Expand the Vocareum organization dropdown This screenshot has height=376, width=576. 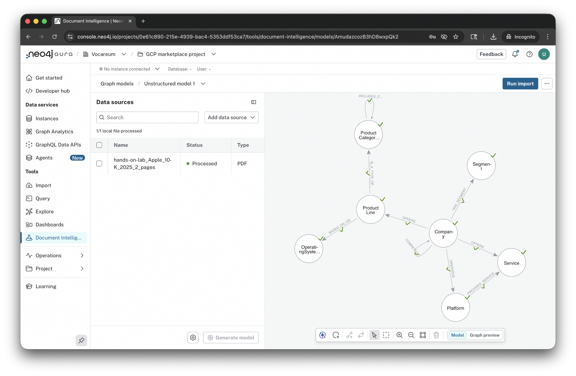point(124,54)
